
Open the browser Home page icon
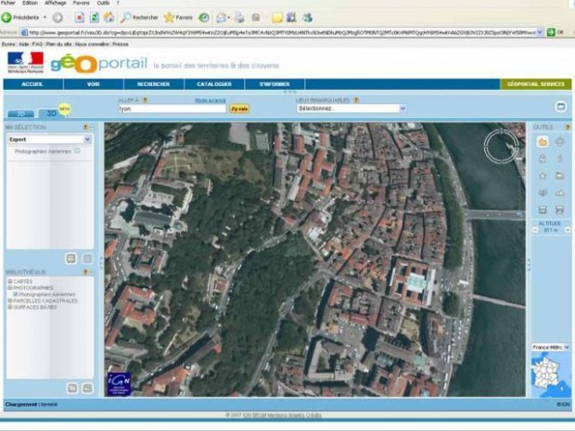point(109,18)
